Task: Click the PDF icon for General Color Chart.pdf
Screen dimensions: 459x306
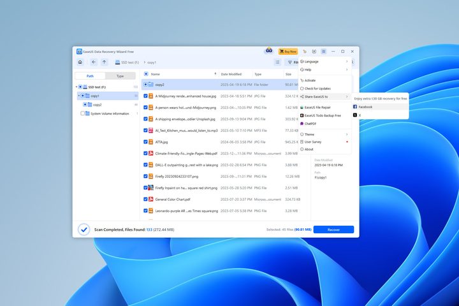Action: pos(150,199)
